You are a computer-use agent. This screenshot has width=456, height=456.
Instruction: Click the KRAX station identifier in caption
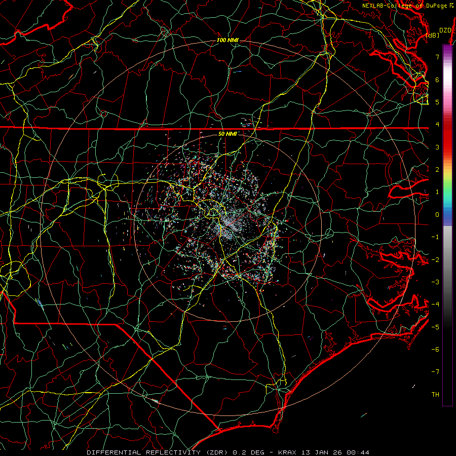click(287, 452)
